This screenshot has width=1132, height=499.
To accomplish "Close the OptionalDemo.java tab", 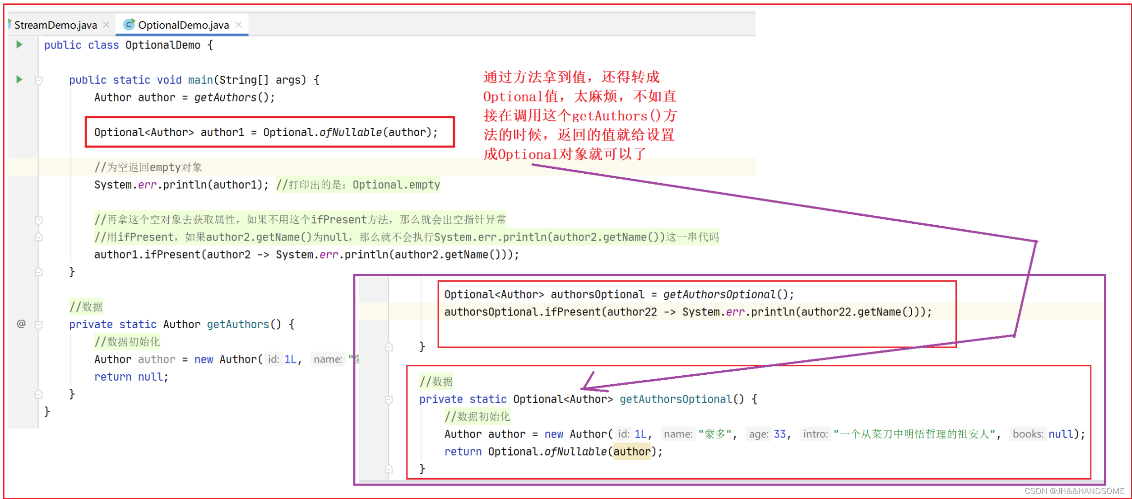I will click(x=239, y=25).
